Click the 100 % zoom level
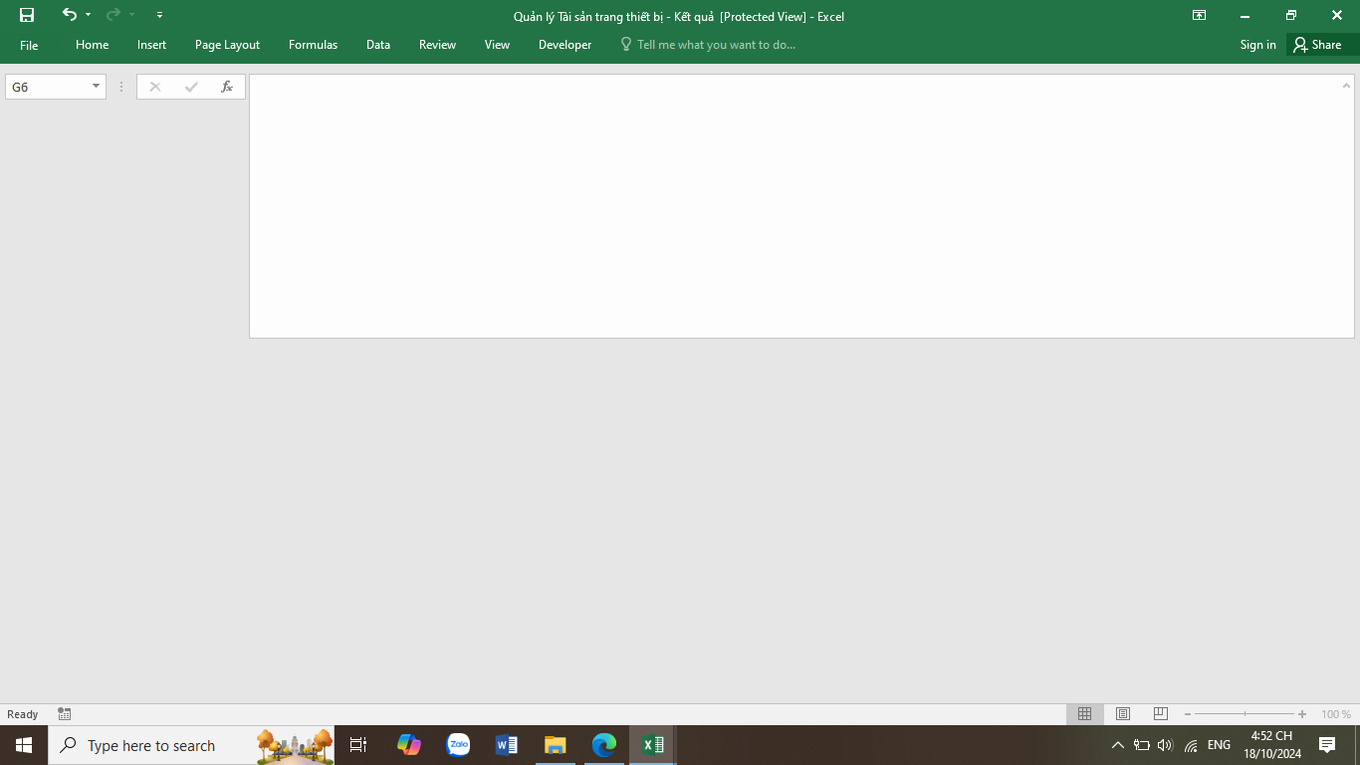1360x765 pixels. (1335, 714)
